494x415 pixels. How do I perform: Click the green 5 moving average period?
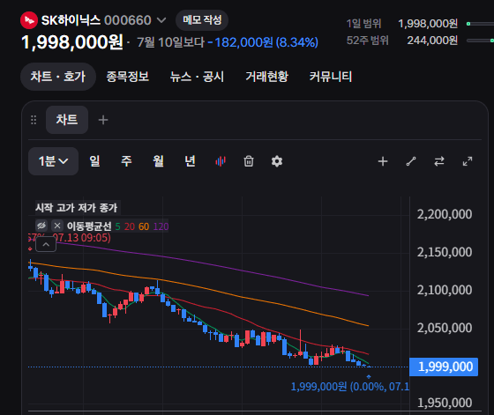118,226
